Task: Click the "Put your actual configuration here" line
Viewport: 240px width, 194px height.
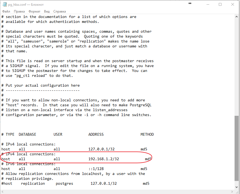Action: [42, 86]
